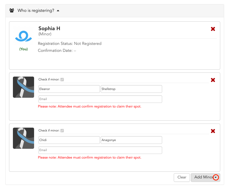
Task: Toggle the minor checkbox for Eleanor
Action: coord(62,80)
